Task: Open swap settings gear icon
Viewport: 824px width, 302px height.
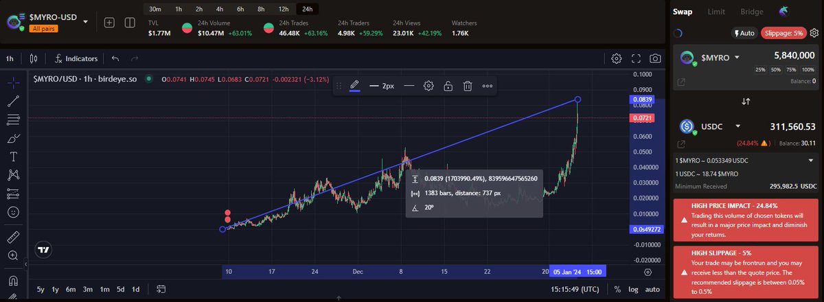Action: (814, 32)
